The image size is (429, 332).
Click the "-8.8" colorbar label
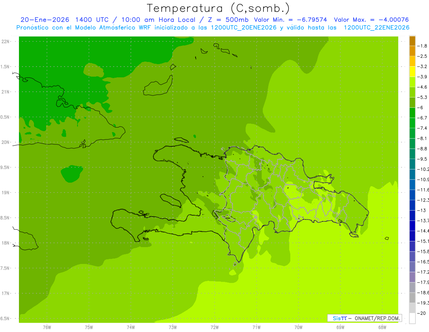pyautogui.click(x=423, y=149)
